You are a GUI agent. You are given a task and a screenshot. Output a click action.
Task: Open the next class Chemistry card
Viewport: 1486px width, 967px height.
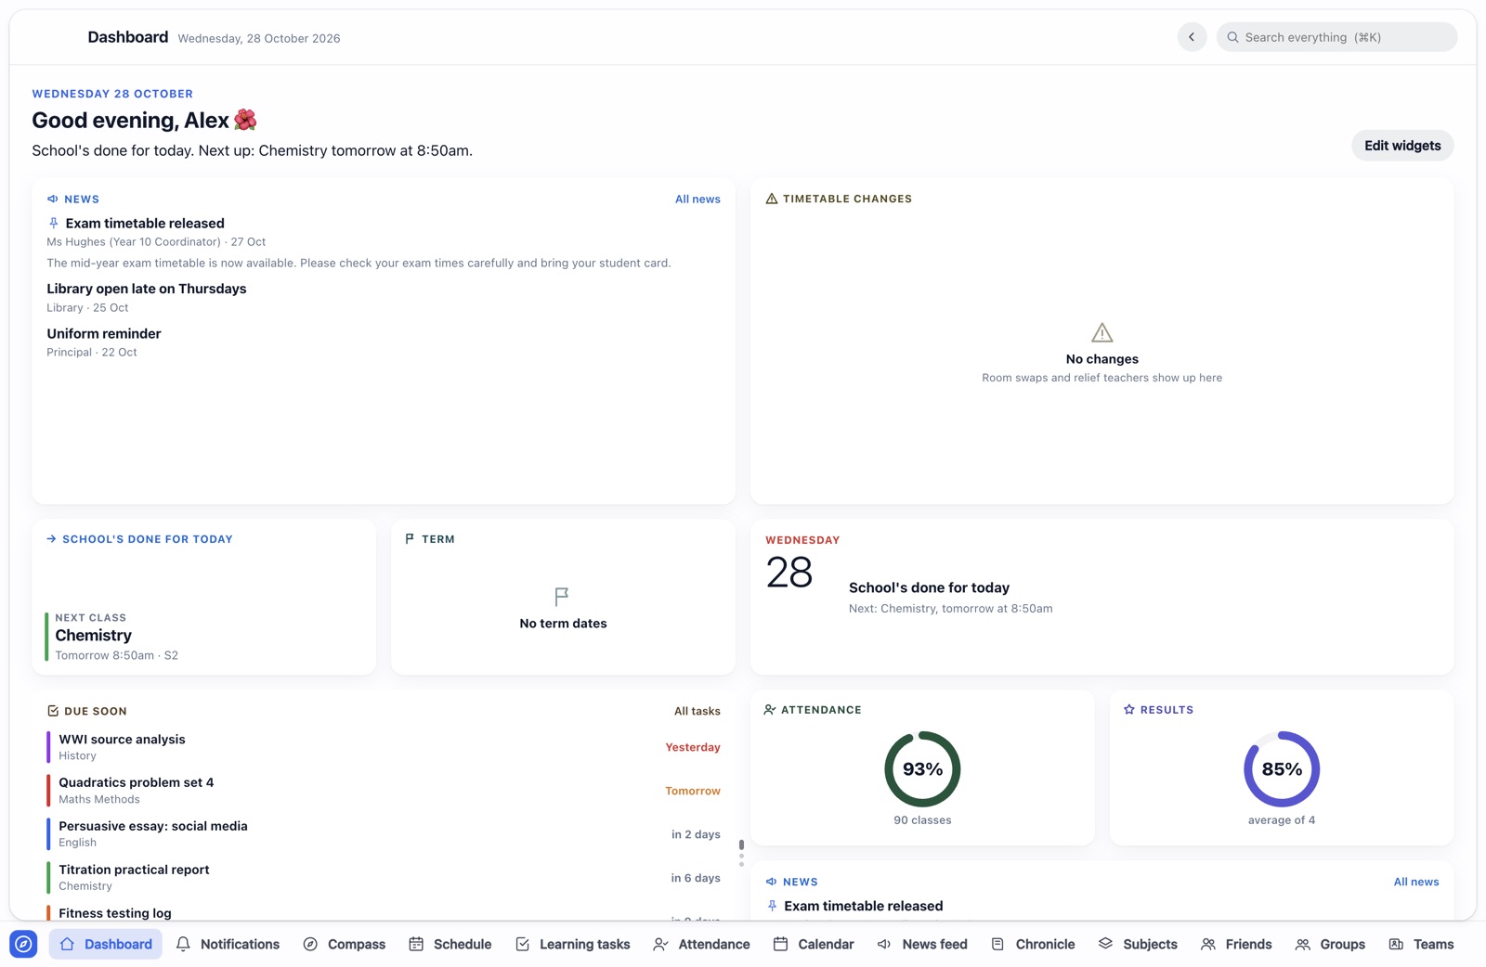(204, 636)
